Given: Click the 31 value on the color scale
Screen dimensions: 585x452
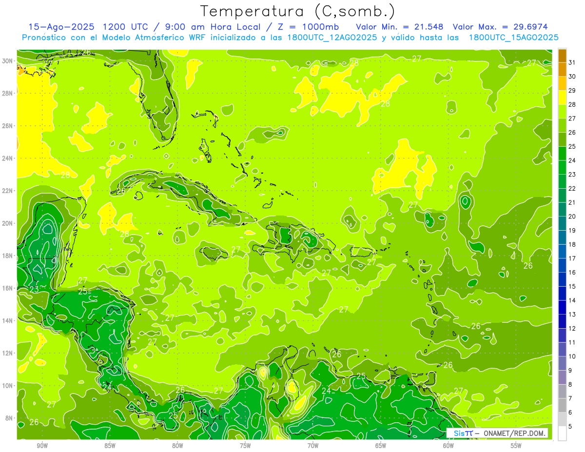Looking at the screenshot, I should (572, 62).
